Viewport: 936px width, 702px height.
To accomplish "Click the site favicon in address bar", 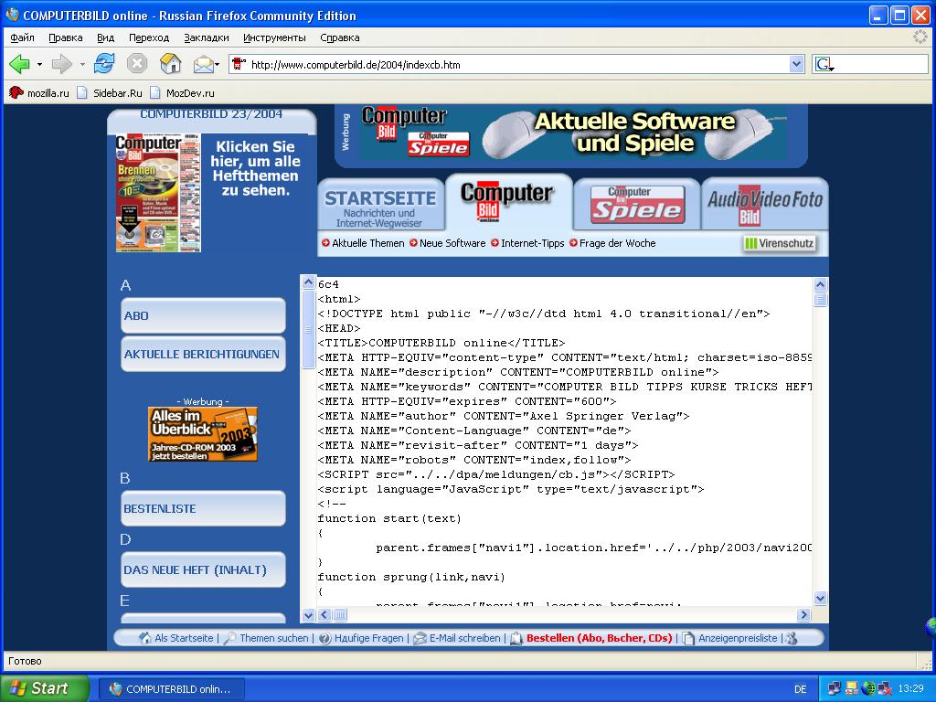I will point(239,65).
